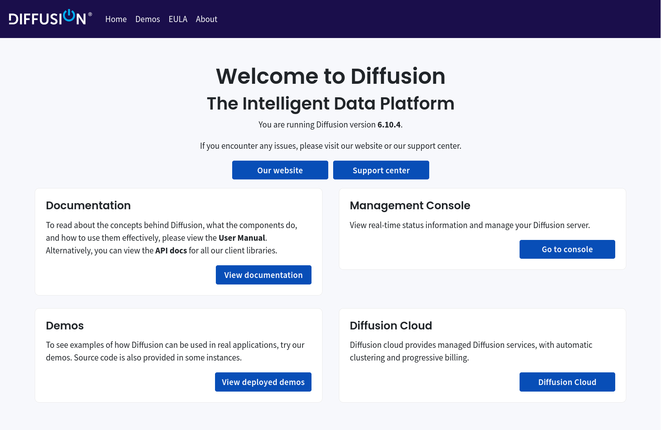
Task: Select the Intelligent Data Platform subtitle
Action: click(x=330, y=103)
